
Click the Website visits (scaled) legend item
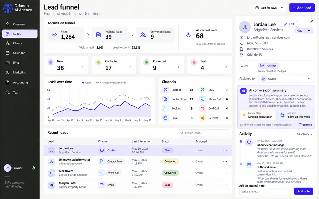pyautogui.click(x=111, y=83)
